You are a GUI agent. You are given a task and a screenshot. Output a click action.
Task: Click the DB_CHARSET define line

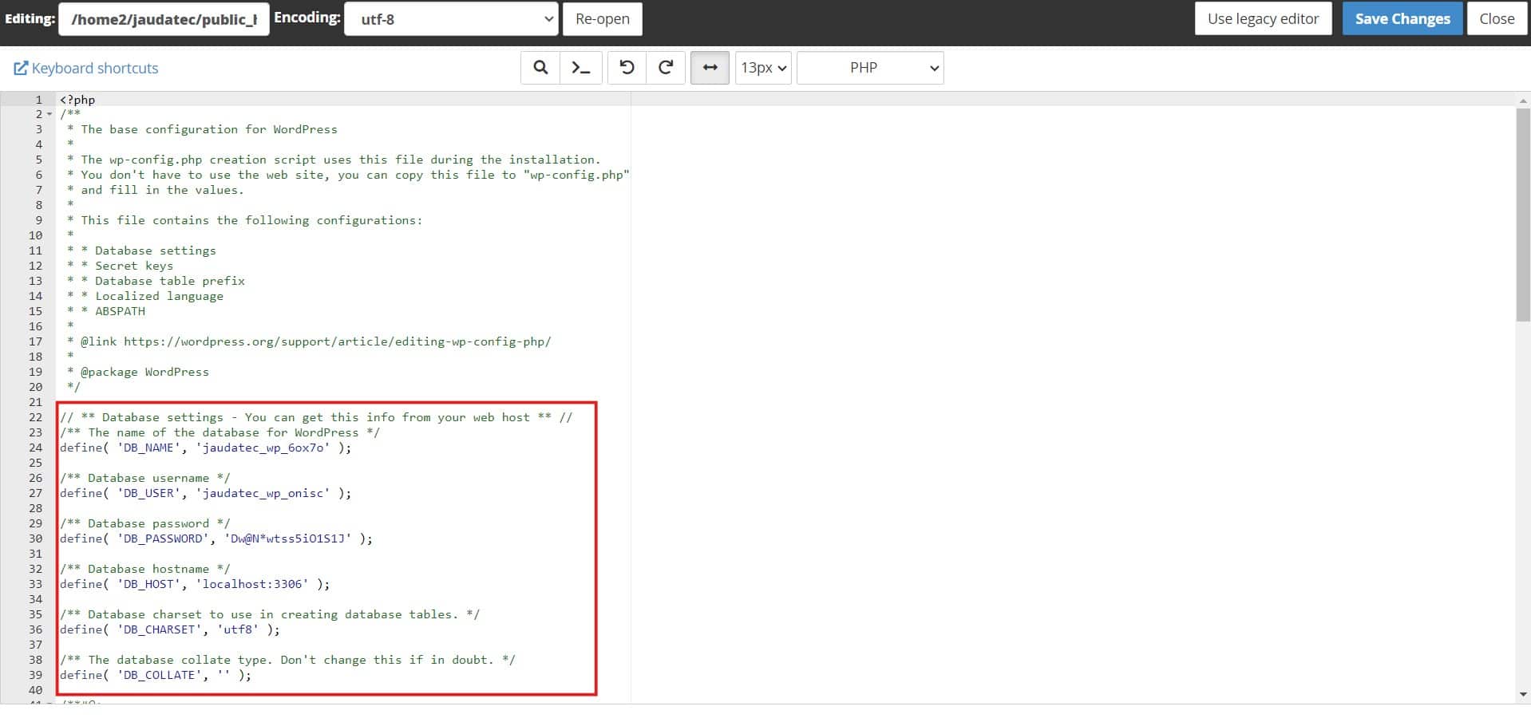point(170,629)
